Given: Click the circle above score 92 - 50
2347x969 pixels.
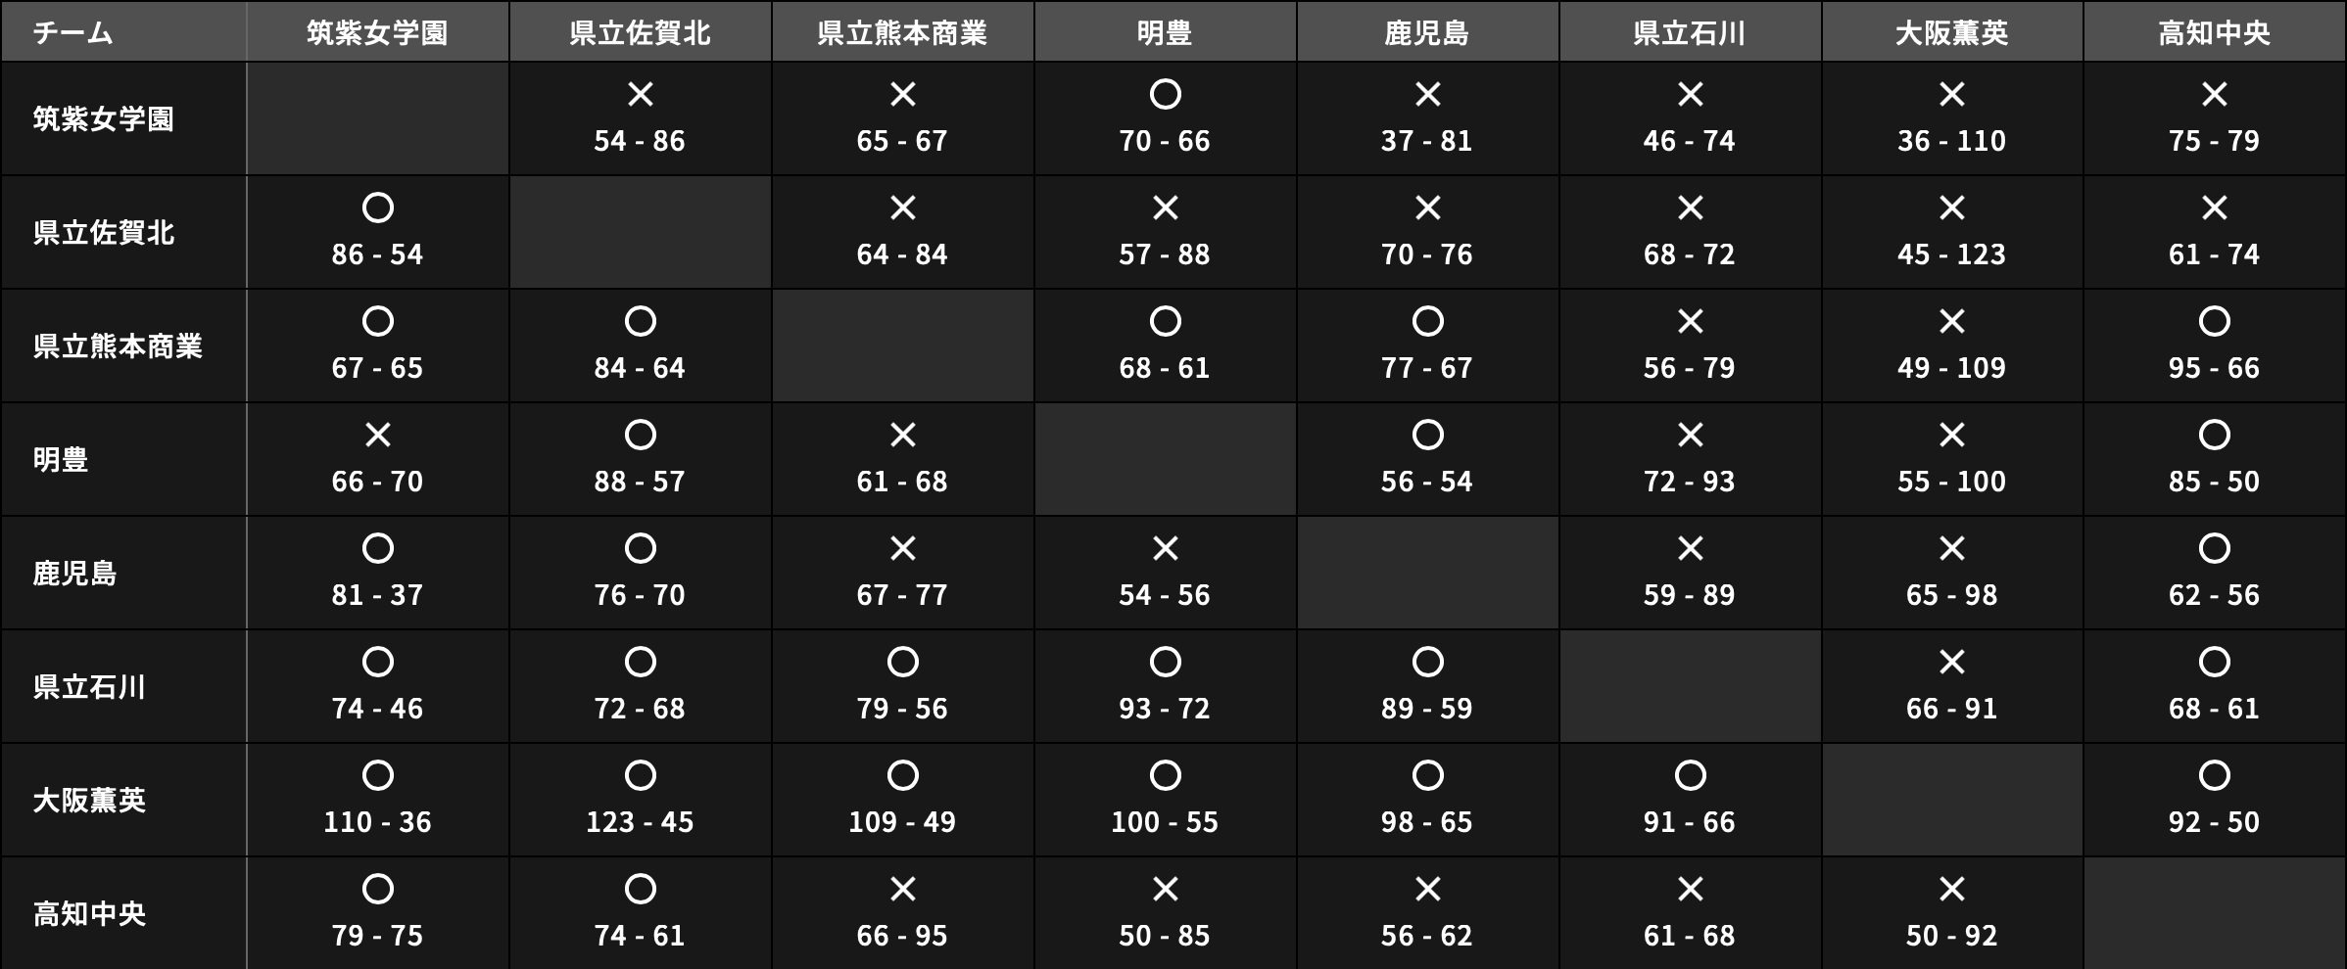Looking at the screenshot, I should tap(2214, 775).
